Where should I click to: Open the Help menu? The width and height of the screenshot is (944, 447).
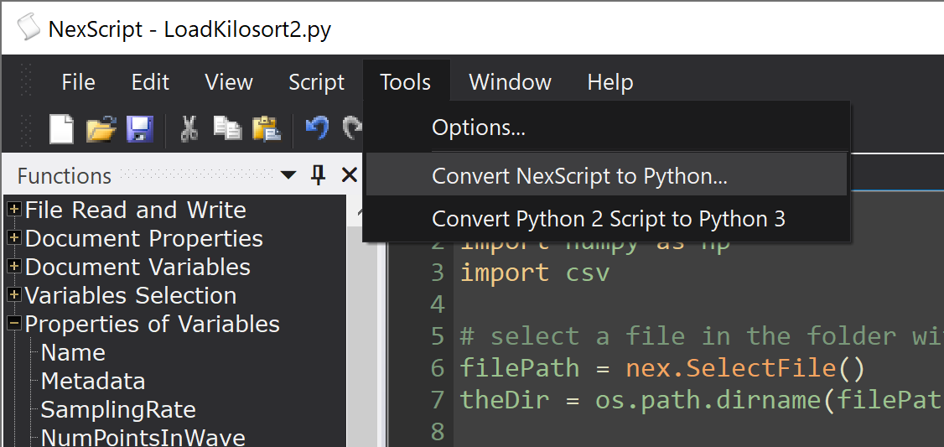(x=609, y=82)
